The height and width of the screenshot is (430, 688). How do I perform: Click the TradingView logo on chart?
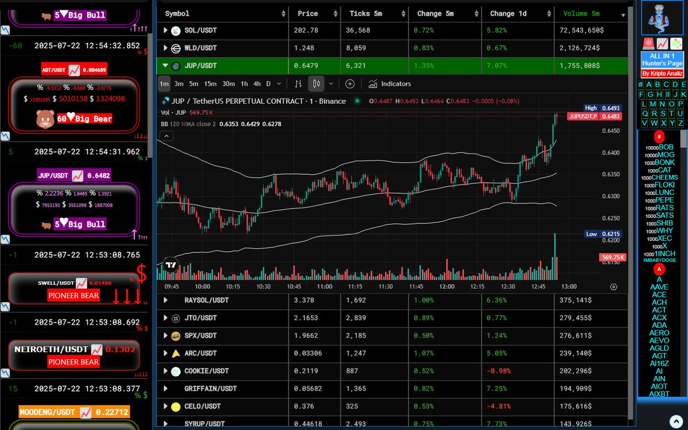170,265
